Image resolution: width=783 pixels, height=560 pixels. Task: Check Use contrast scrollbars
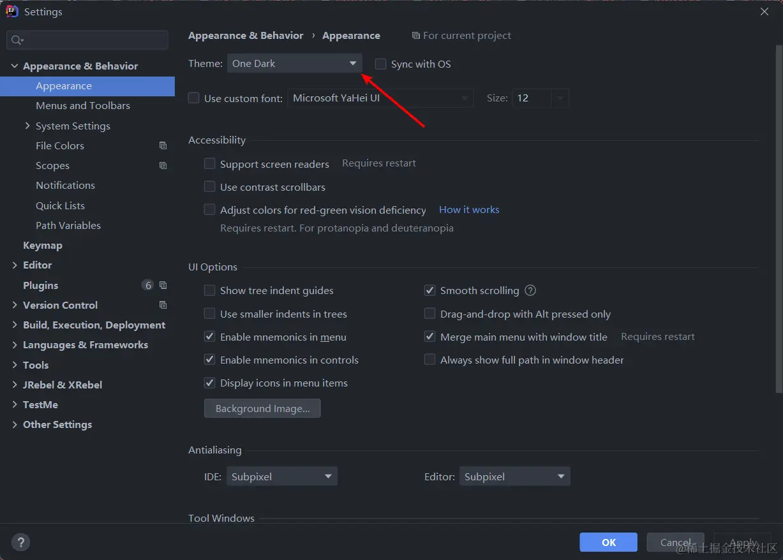209,187
